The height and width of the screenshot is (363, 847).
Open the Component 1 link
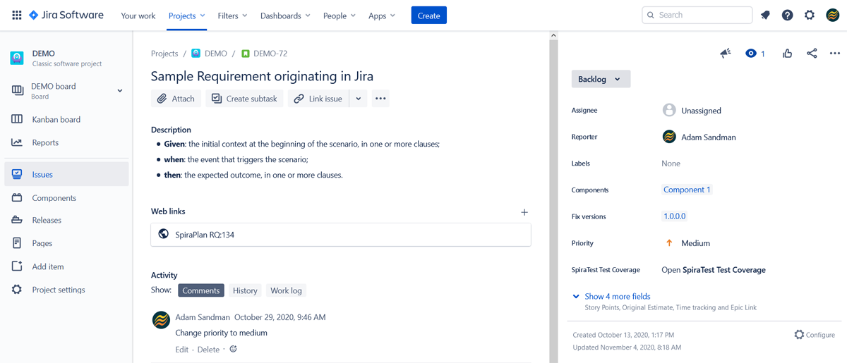(x=686, y=190)
